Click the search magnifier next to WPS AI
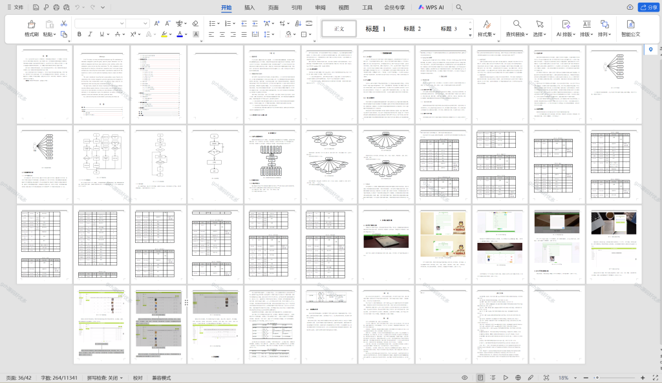 tap(459, 7)
